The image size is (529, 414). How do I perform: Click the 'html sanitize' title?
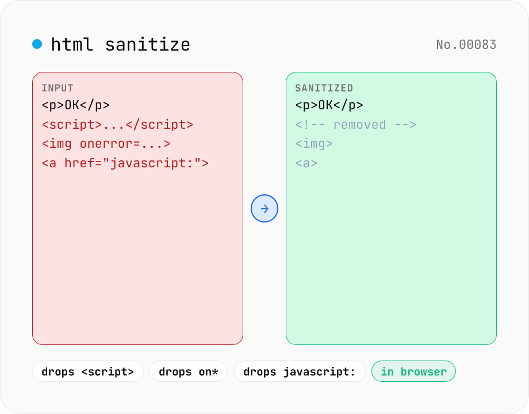pyautogui.click(x=121, y=44)
